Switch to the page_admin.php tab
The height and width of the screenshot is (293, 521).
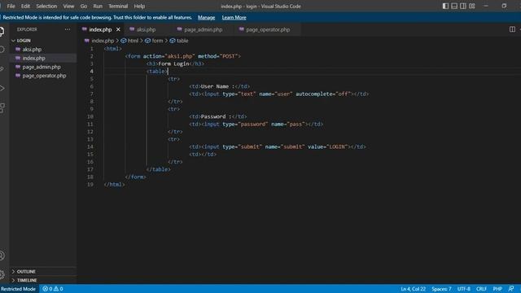(203, 29)
